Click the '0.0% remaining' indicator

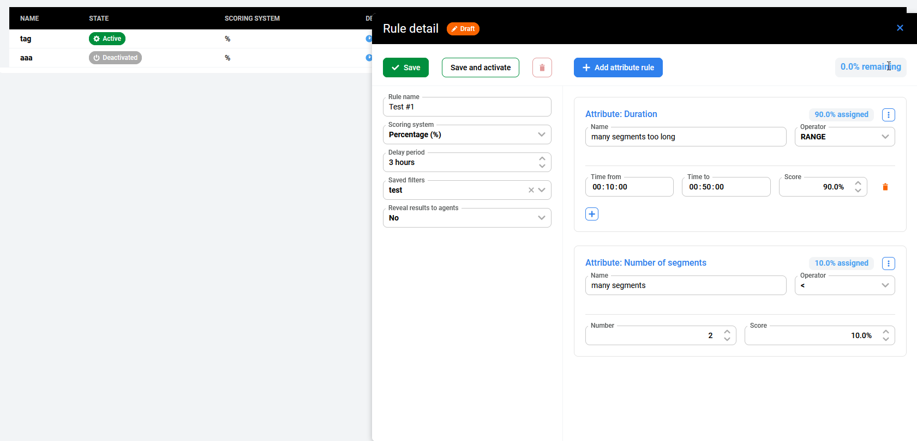871,67
